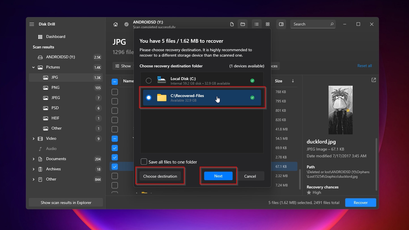
Task: Go to the home screen icon
Action: point(116,24)
